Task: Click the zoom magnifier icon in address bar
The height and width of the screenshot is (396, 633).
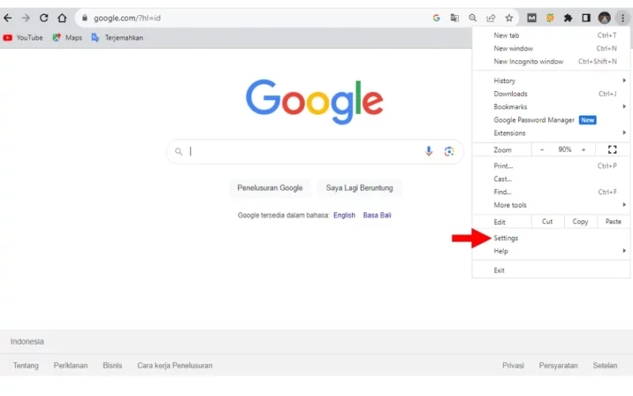Action: coord(472,17)
